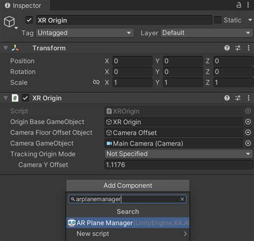
Task: Open XR Origin component more-options menu
Action: (x=249, y=98)
